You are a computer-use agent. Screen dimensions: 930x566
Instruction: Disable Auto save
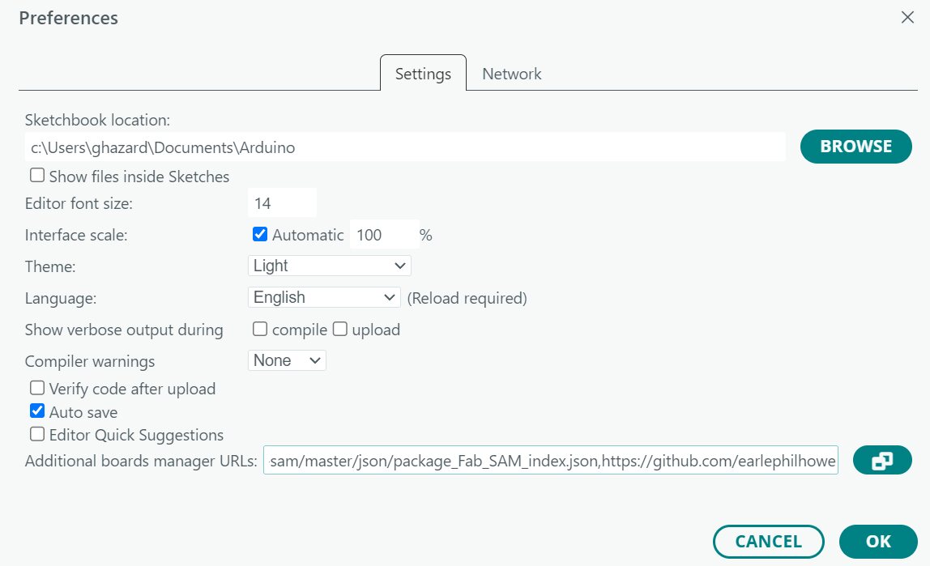(x=36, y=411)
